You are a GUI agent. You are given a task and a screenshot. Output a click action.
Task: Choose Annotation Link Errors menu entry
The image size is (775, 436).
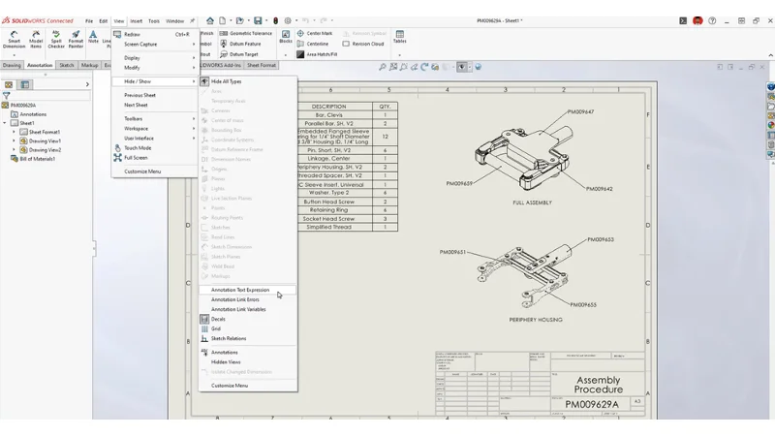point(235,299)
